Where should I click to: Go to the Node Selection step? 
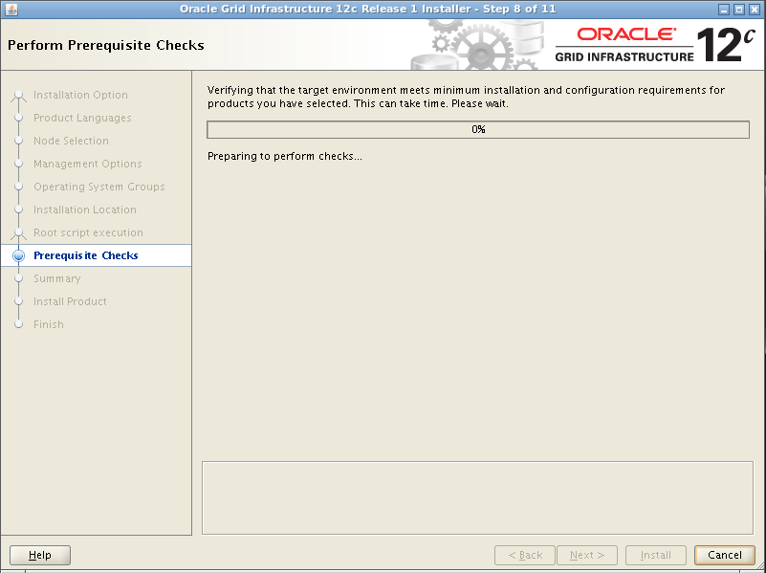click(71, 142)
